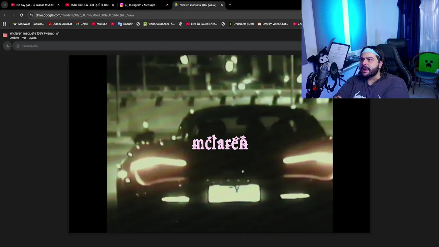Open the OmeTV Video Chat bookmark
The height and width of the screenshot is (247, 439).
[273, 24]
